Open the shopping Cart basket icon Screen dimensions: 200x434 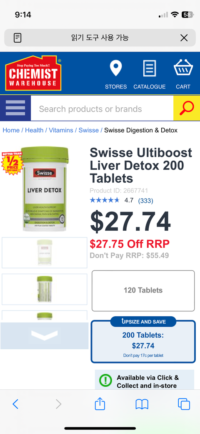(x=183, y=68)
